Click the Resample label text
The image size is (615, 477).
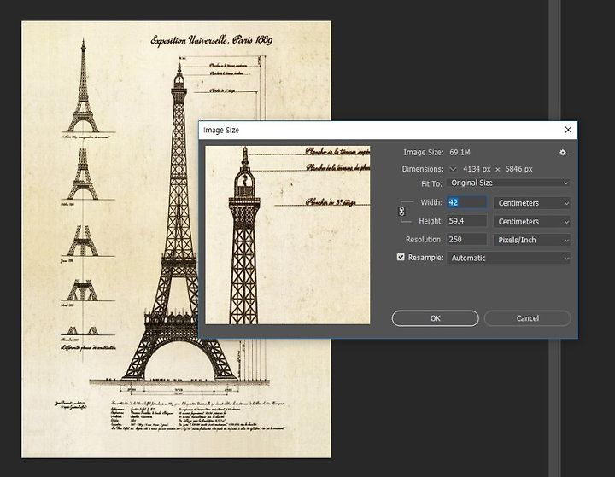[x=425, y=258]
